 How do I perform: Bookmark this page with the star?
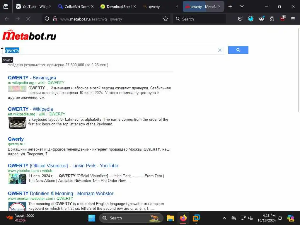166,19
